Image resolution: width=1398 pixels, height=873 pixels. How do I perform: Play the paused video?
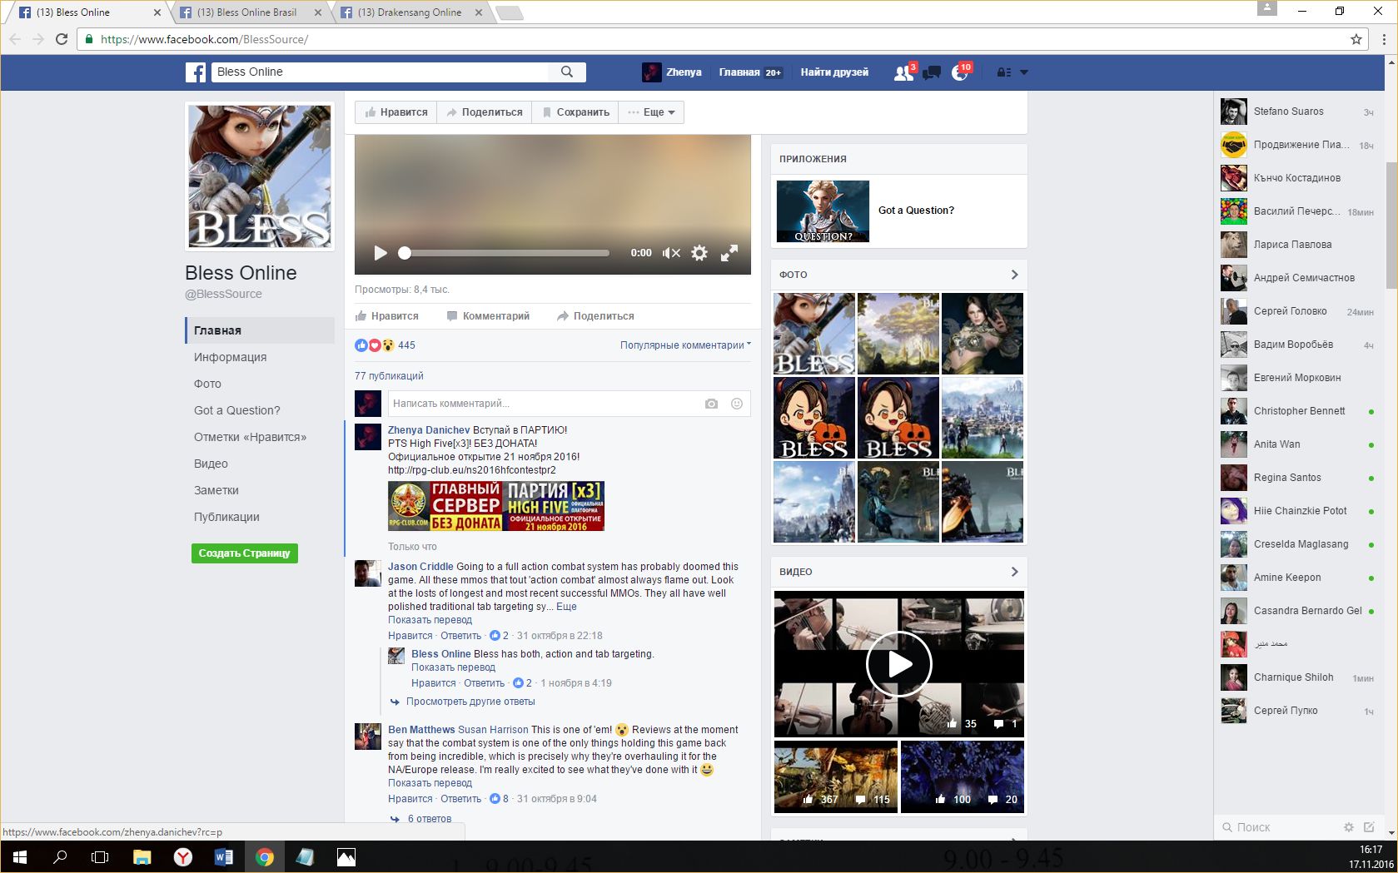381,253
